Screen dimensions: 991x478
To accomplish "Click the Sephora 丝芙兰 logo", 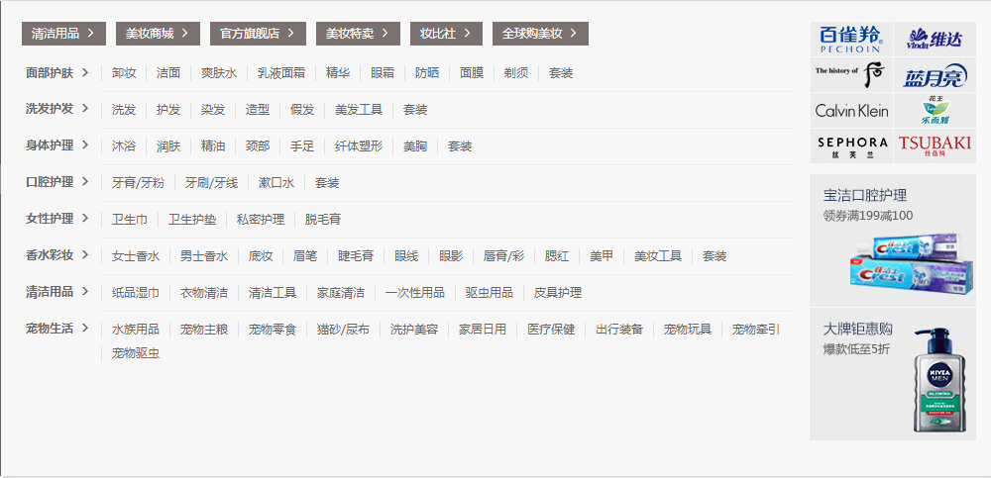I will coord(850,146).
